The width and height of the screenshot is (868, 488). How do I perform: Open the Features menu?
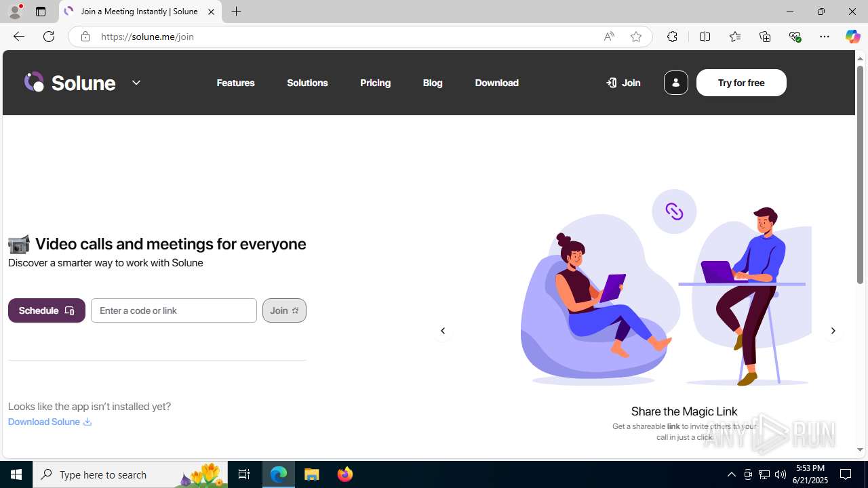pos(236,83)
